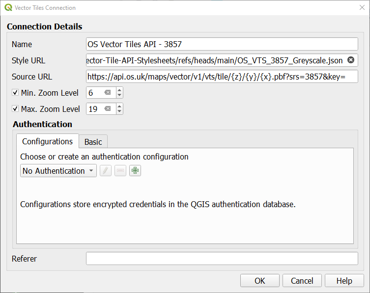Clear the Max. Zoom Level value
Screen dimensions: 370x293
[x=108, y=108]
